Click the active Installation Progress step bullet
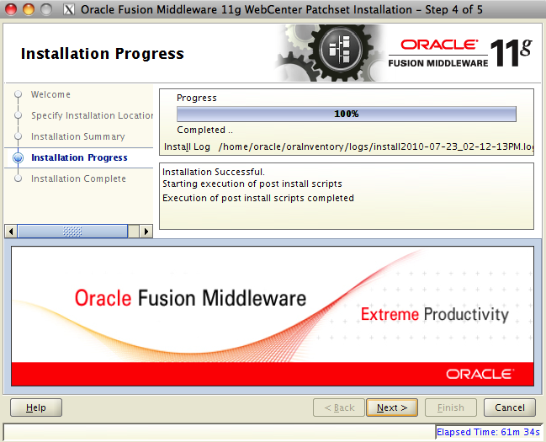This screenshot has width=546, height=442. pos(18,157)
